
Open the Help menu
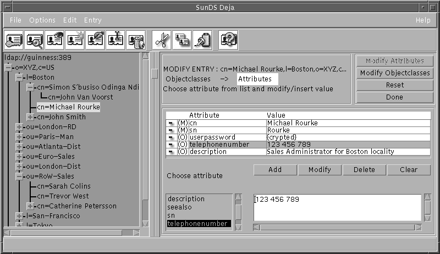423,20
